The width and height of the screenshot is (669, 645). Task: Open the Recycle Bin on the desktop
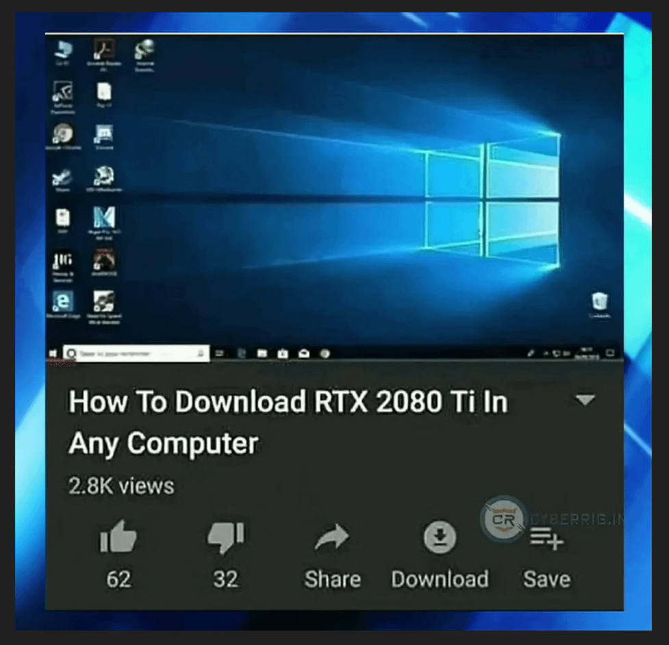[599, 305]
